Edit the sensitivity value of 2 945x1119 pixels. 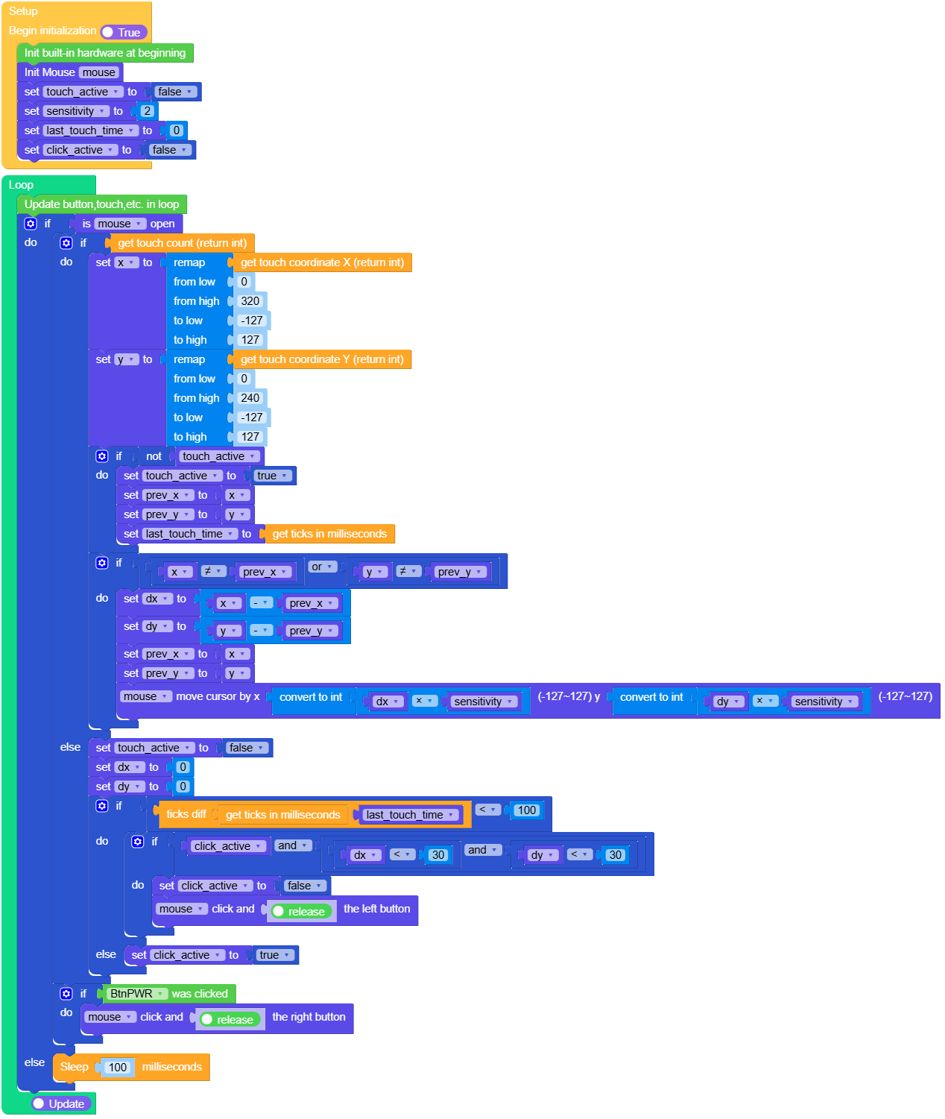(146, 110)
